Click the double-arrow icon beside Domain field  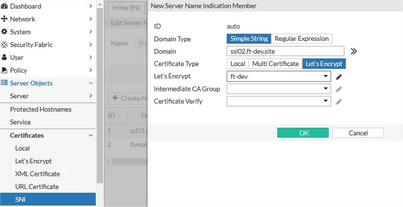point(354,51)
